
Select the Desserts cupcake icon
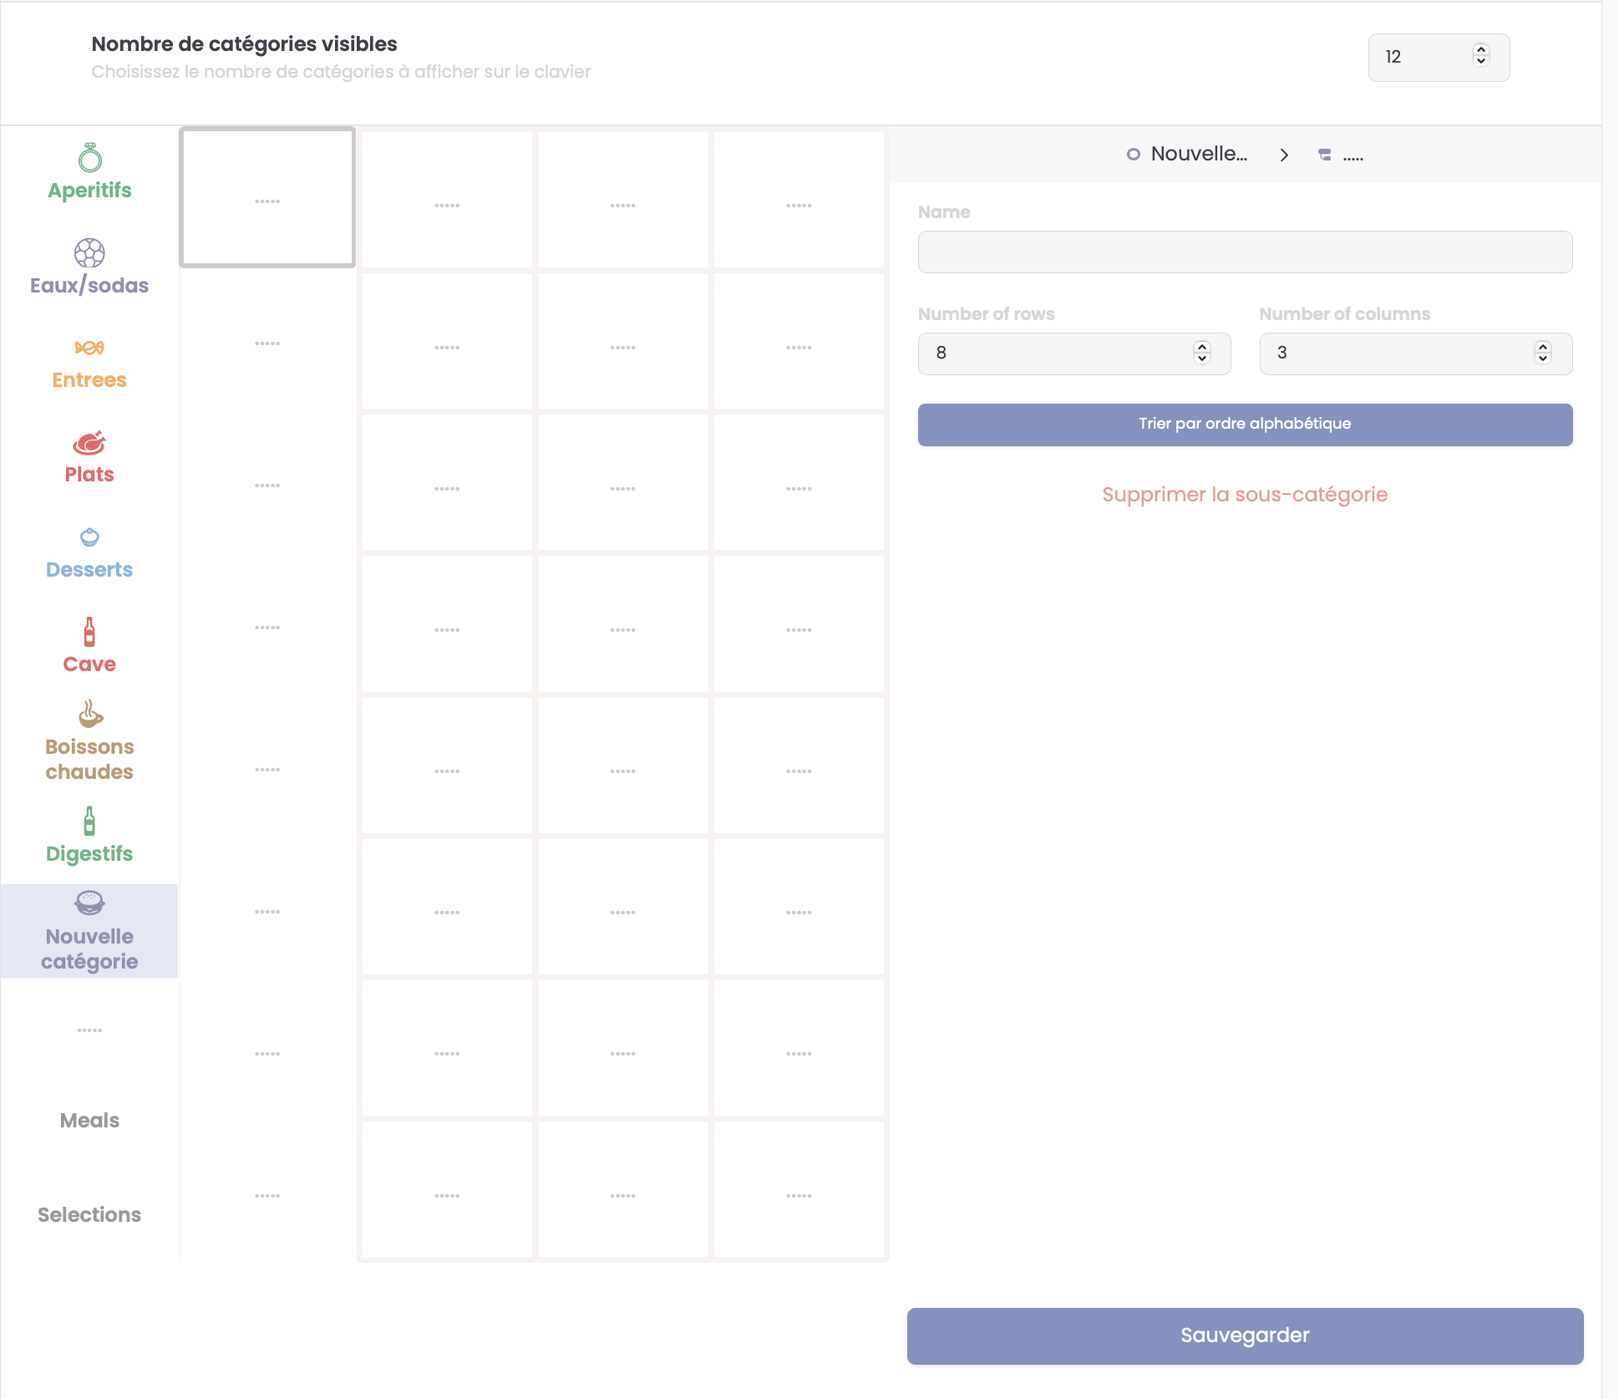point(89,537)
